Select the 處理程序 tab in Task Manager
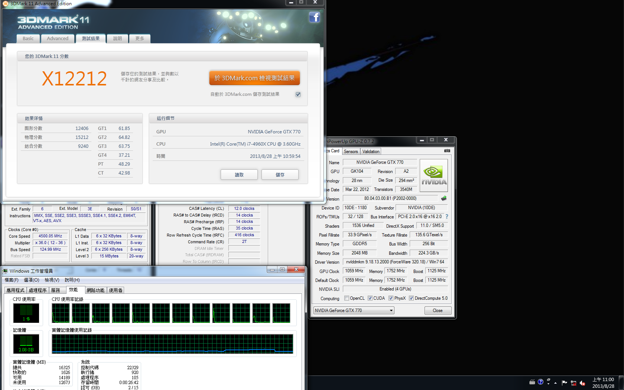Image resolution: width=624 pixels, height=390 pixels. click(38, 290)
